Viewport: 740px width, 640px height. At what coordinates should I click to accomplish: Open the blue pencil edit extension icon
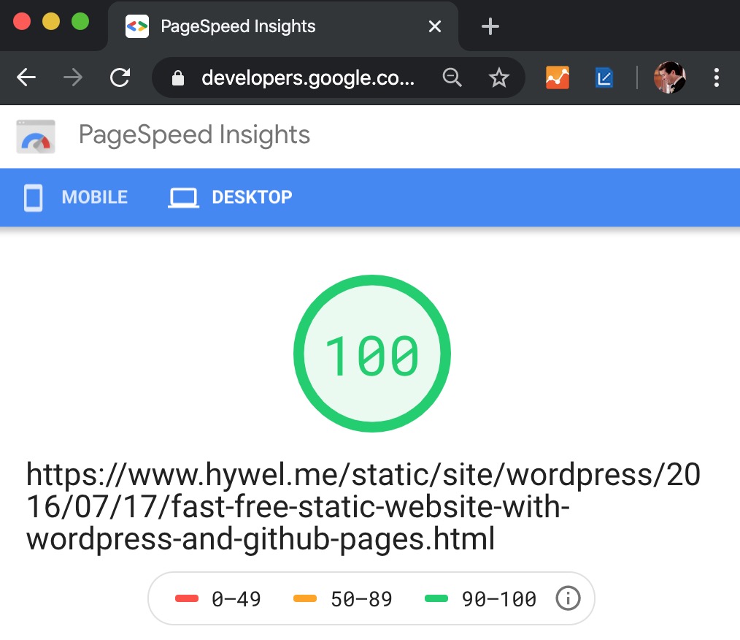pos(604,78)
